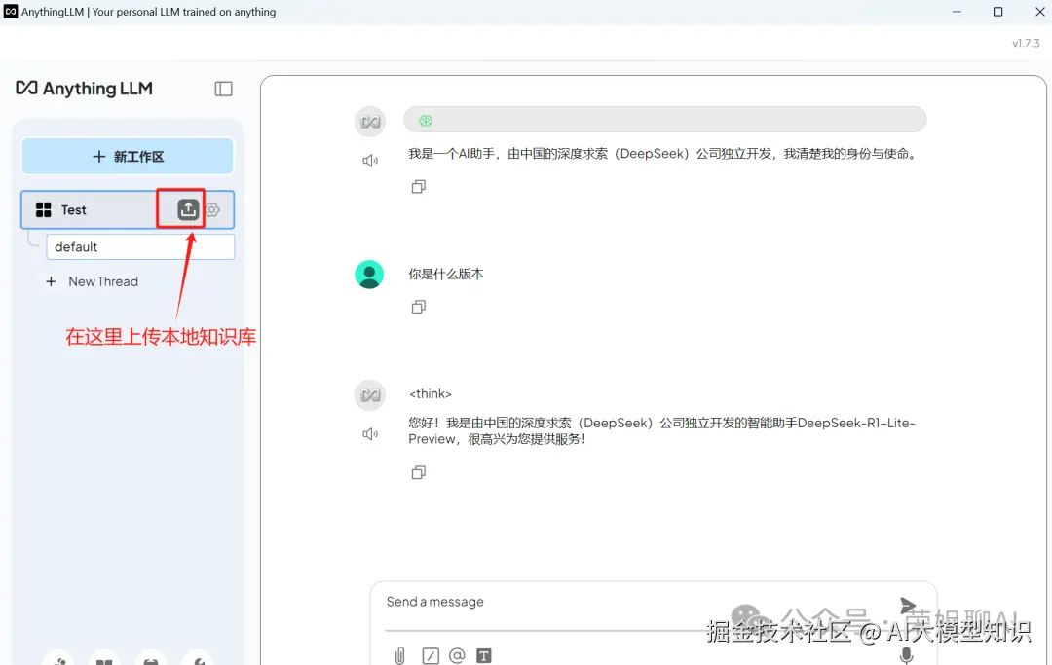
Task: Copy the DeepSeek-R1-Lite-Preview reply
Action: coord(418,472)
